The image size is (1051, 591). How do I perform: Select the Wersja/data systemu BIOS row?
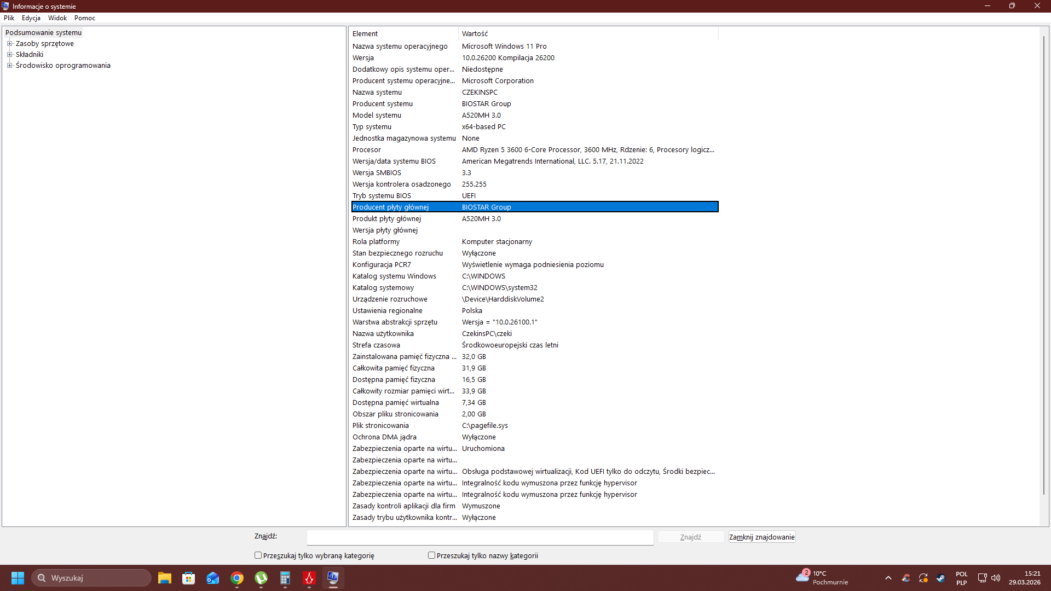pos(535,161)
